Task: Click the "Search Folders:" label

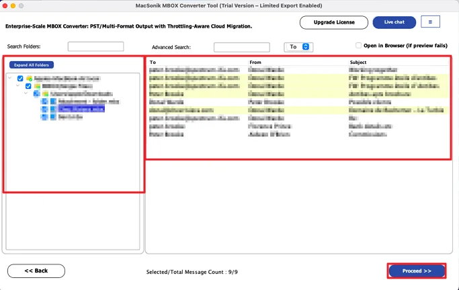Action: 24,46
